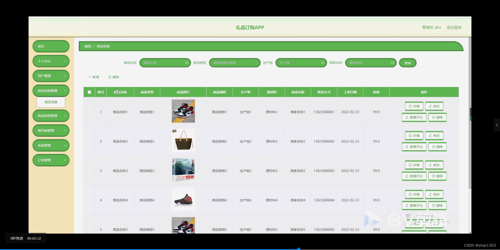The image size is (500, 250).
Task: Open the 请选择商品类型 dropdown
Action: click(234, 63)
